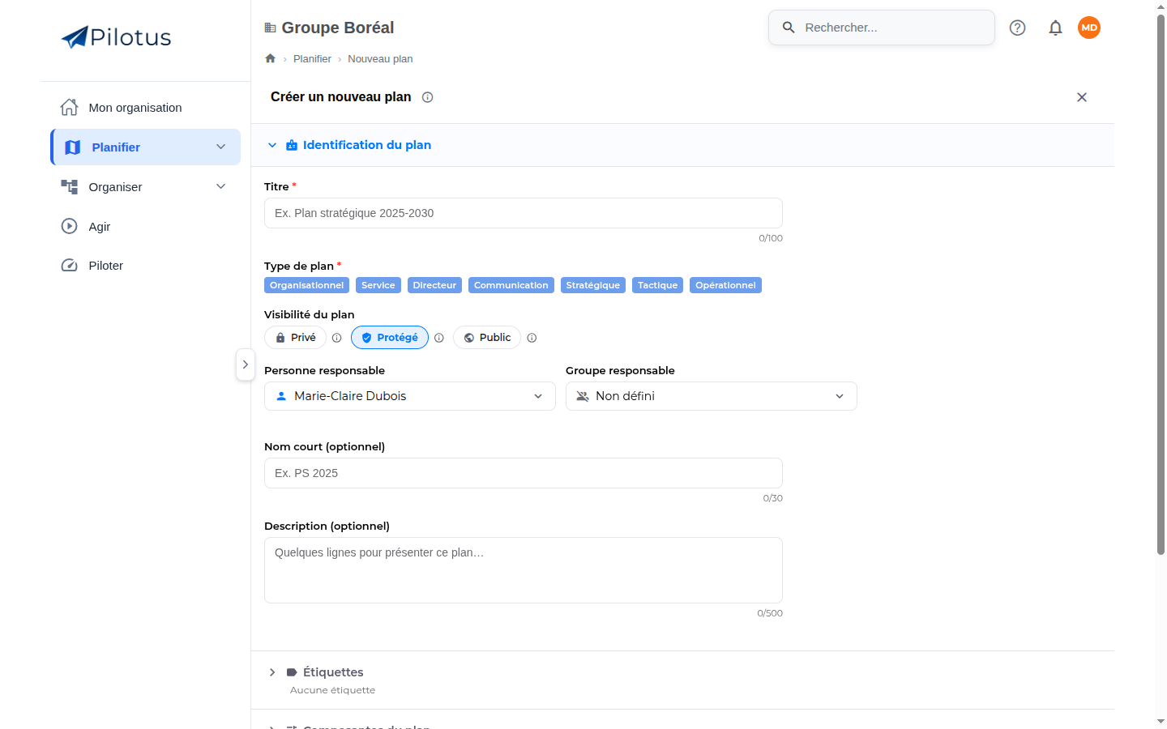Click the Groupe Boréal title
Viewport: 1167px width, 729px height.
click(x=338, y=28)
